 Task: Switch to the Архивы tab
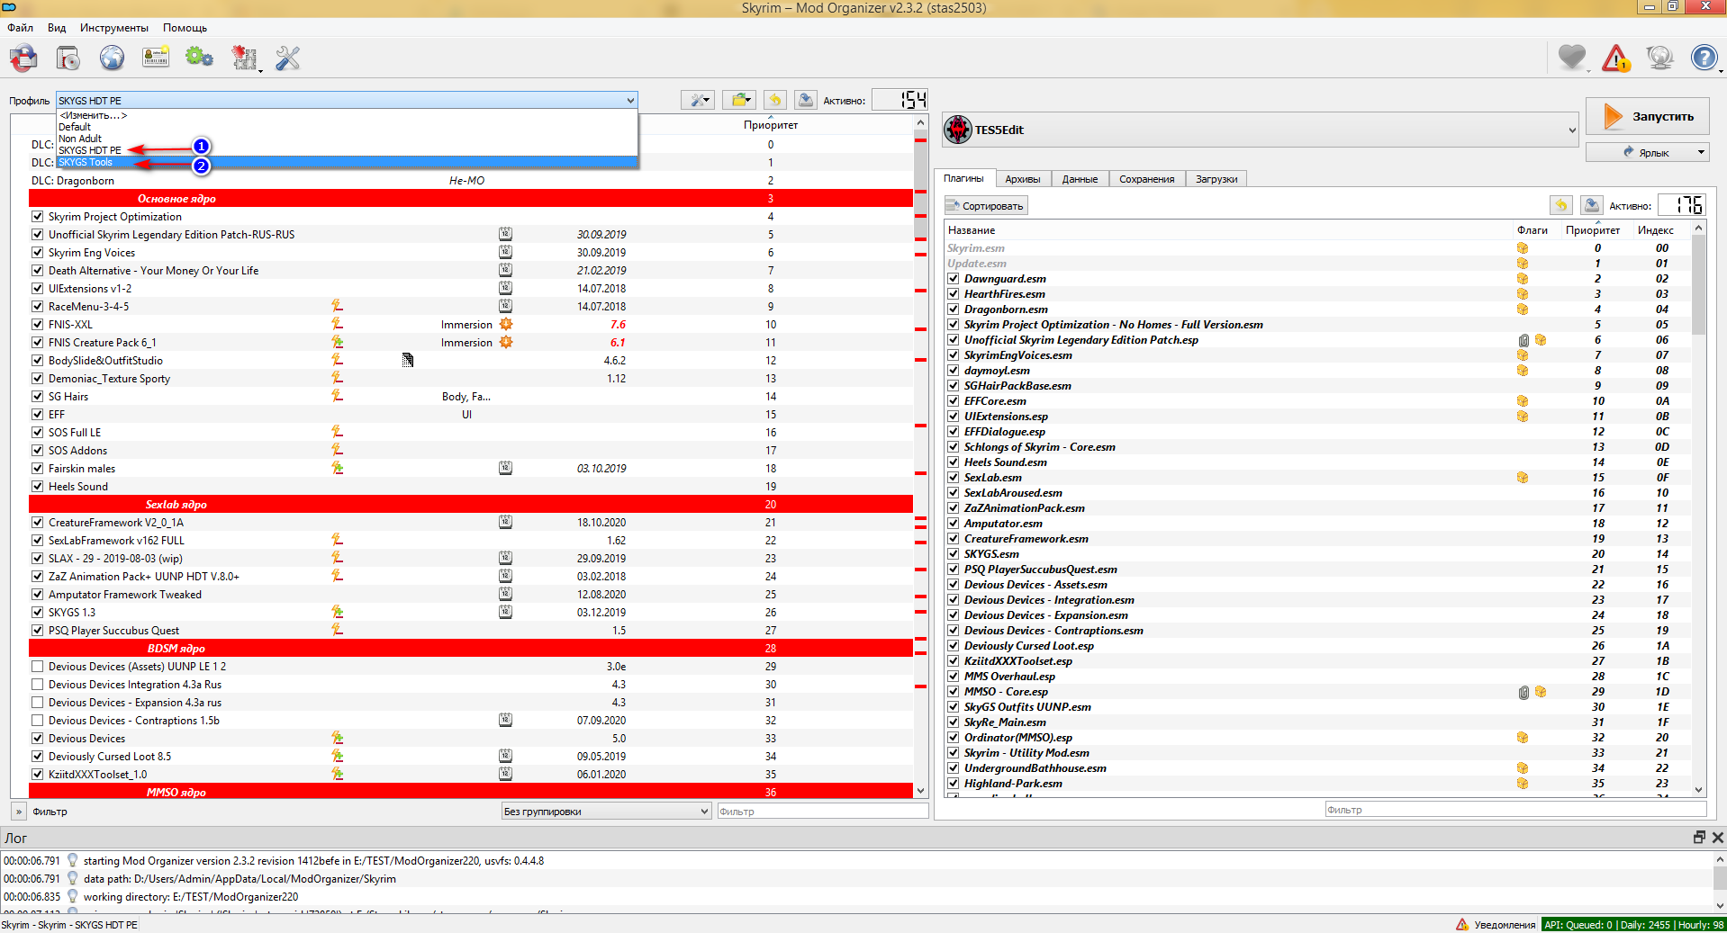pos(1023,179)
